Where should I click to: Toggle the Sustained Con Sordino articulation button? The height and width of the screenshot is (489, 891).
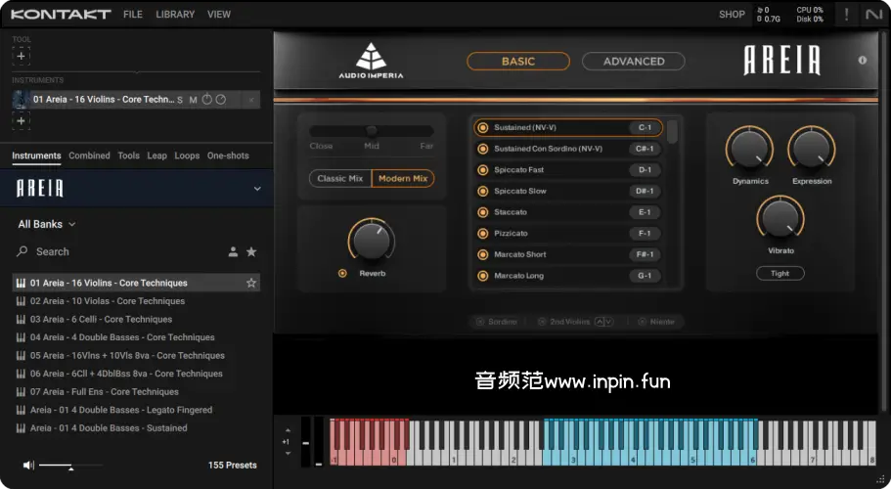(482, 149)
